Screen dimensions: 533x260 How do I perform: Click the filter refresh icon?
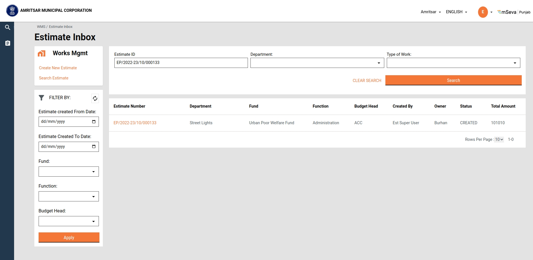tap(95, 98)
